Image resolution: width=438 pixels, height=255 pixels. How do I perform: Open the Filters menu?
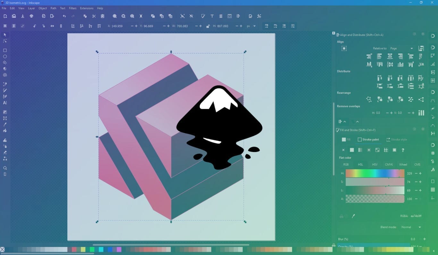72,8
